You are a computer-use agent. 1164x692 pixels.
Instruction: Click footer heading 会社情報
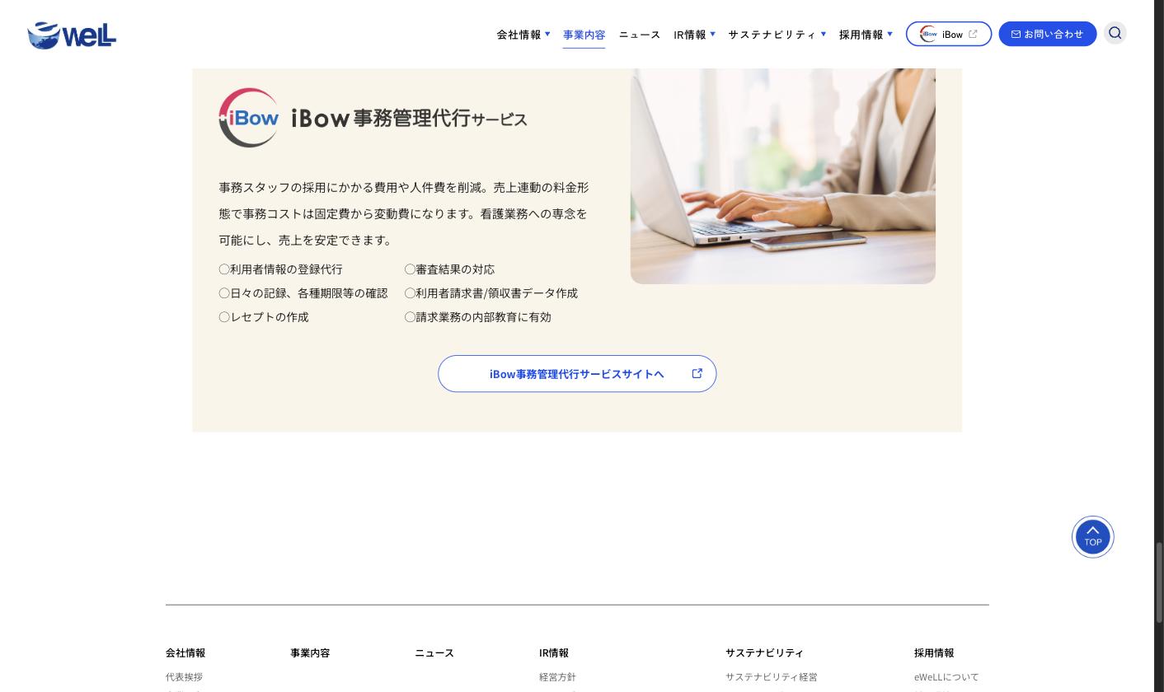(x=185, y=652)
